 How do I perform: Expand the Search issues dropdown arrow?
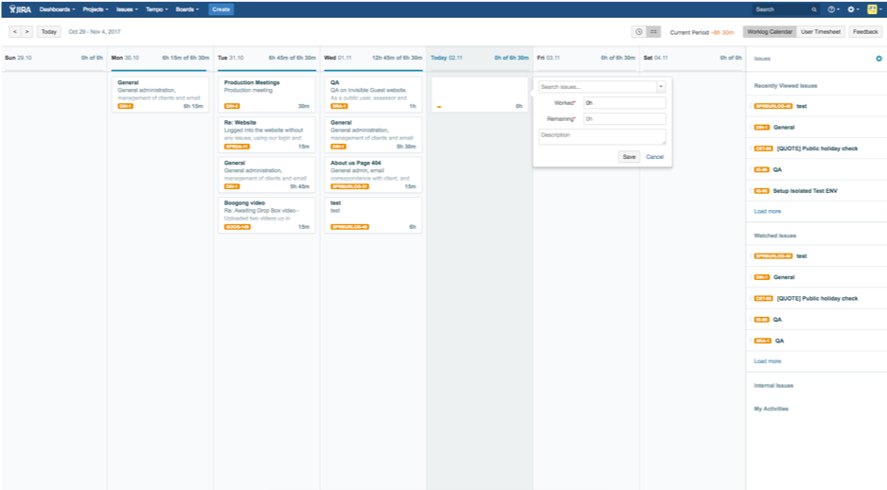point(661,87)
